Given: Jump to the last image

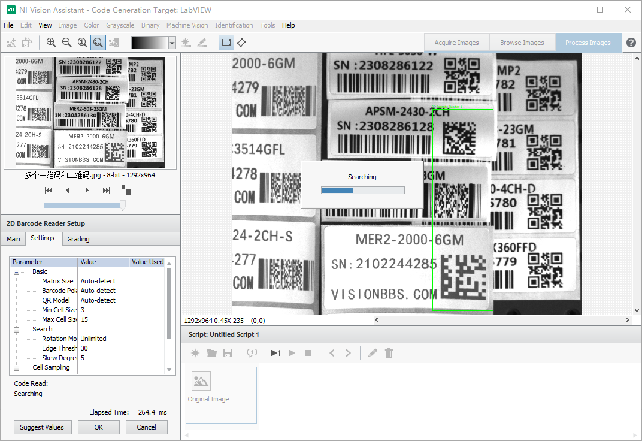Looking at the screenshot, I should (107, 190).
